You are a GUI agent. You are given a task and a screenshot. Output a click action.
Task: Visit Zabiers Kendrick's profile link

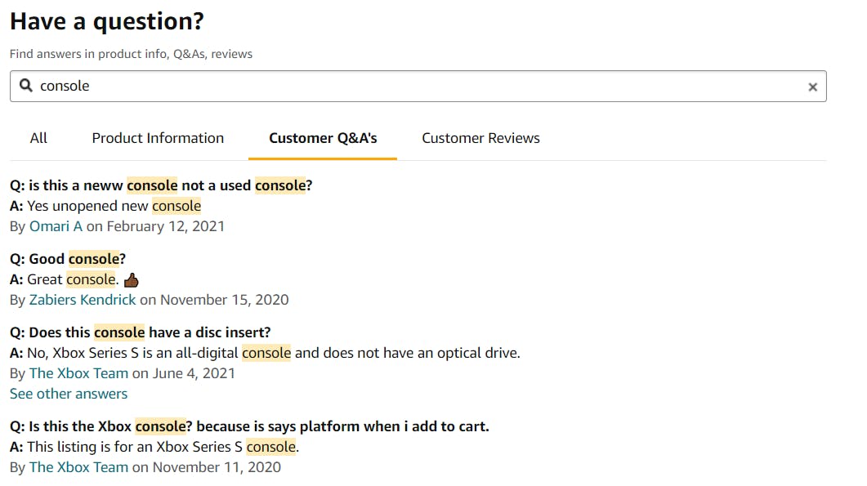click(83, 300)
